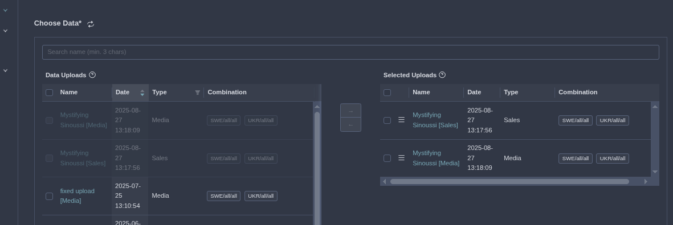This screenshot has width=673, height=225.
Task: Open the Data Uploads help icon
Action: (x=92, y=75)
